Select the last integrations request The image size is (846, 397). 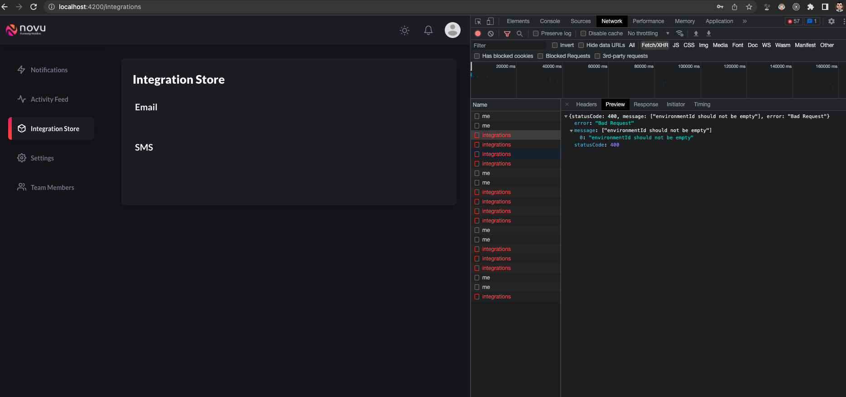[x=515, y=297]
